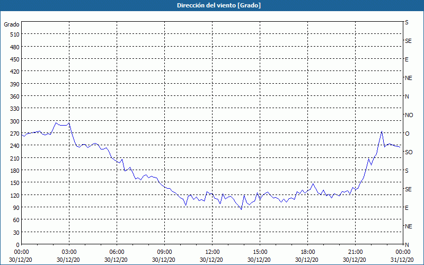The width and height of the screenshot is (424, 265).
Task: Click the 360 y-axis value
Action: click(15, 96)
